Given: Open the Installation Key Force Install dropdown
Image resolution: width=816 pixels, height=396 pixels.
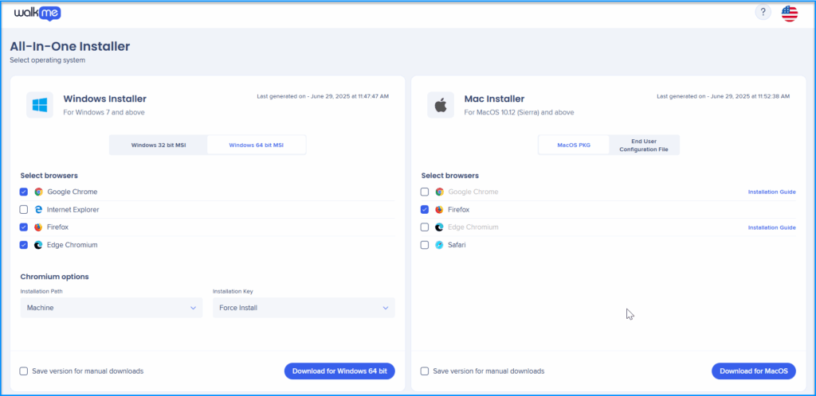Looking at the screenshot, I should tap(304, 308).
